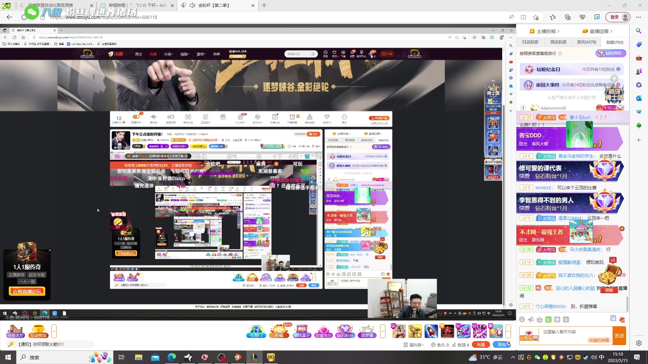
Task: Switch to the 贵宾(4378) tab
Action: [x=586, y=42]
